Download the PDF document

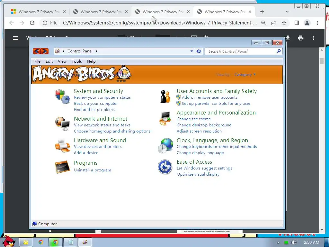click(x=288, y=38)
